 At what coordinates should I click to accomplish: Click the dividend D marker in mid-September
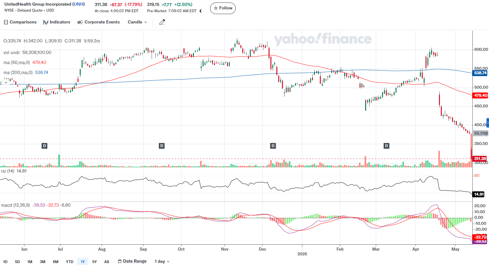(x=162, y=146)
